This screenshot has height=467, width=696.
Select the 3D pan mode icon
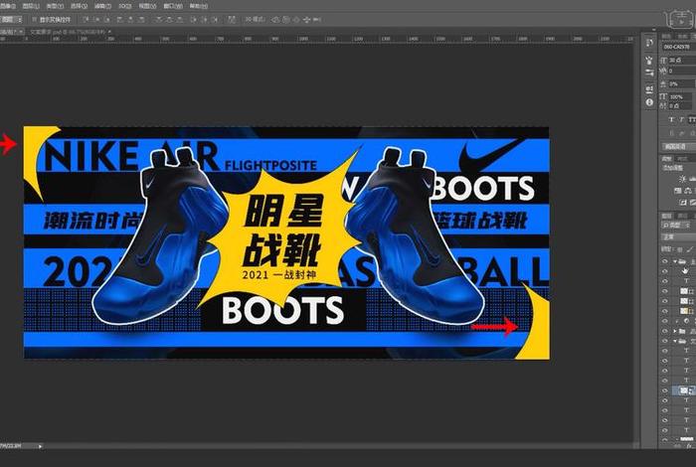click(296, 20)
